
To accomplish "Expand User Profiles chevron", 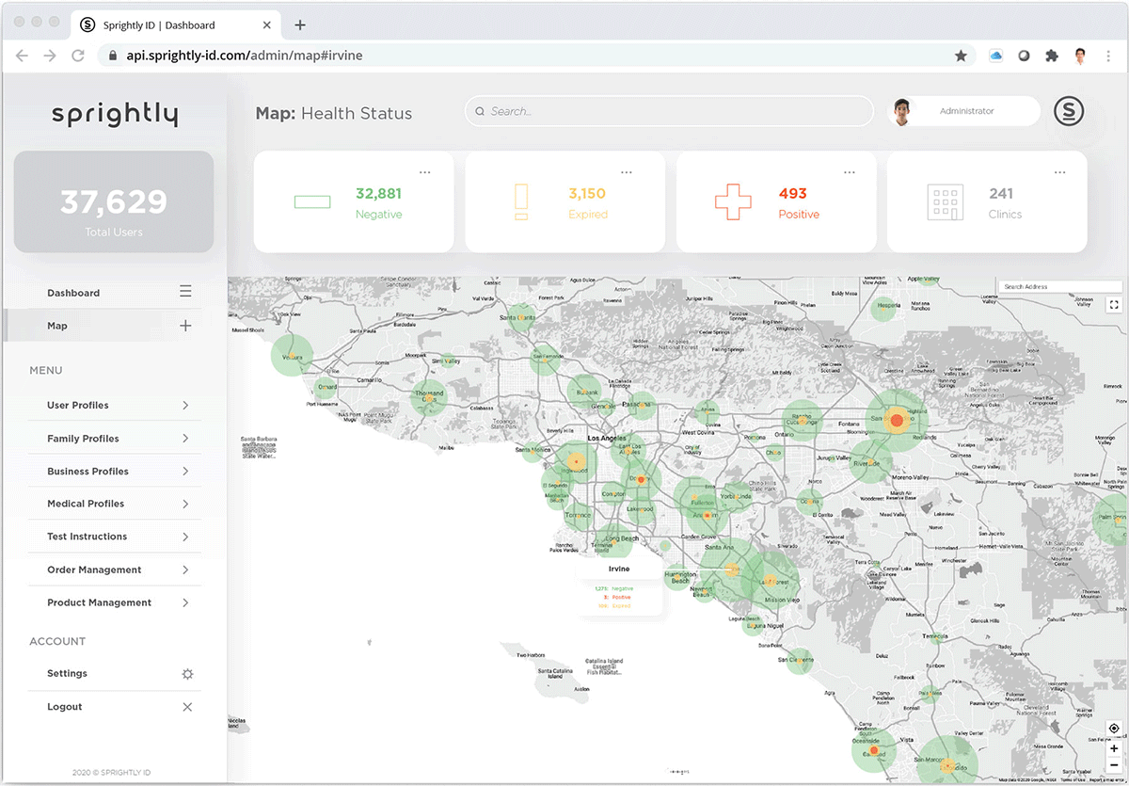I will coord(185,406).
